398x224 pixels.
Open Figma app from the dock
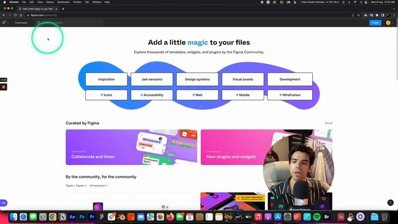(x=101, y=217)
